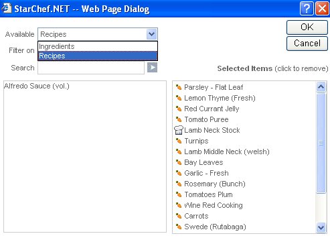Click carrot icon beside Swede (Rutabaga)
The image size is (330, 244).
179,227
